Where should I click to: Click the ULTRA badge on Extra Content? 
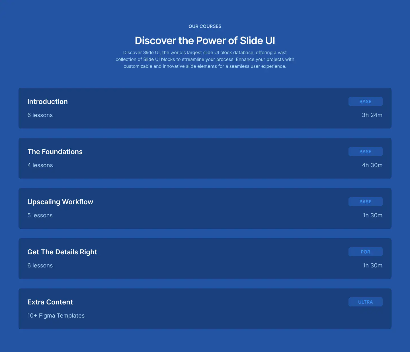point(365,302)
